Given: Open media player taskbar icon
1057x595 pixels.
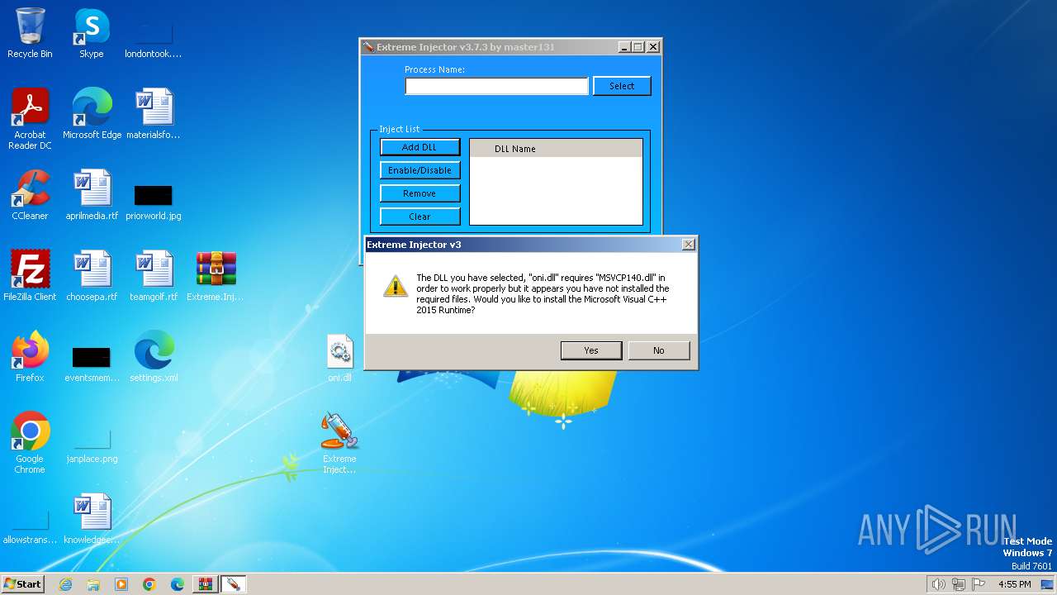Looking at the screenshot, I should 121,584.
